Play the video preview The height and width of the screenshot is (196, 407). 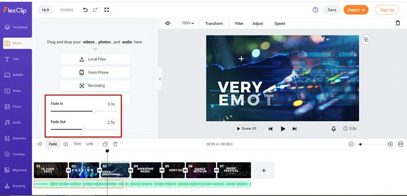(283, 129)
